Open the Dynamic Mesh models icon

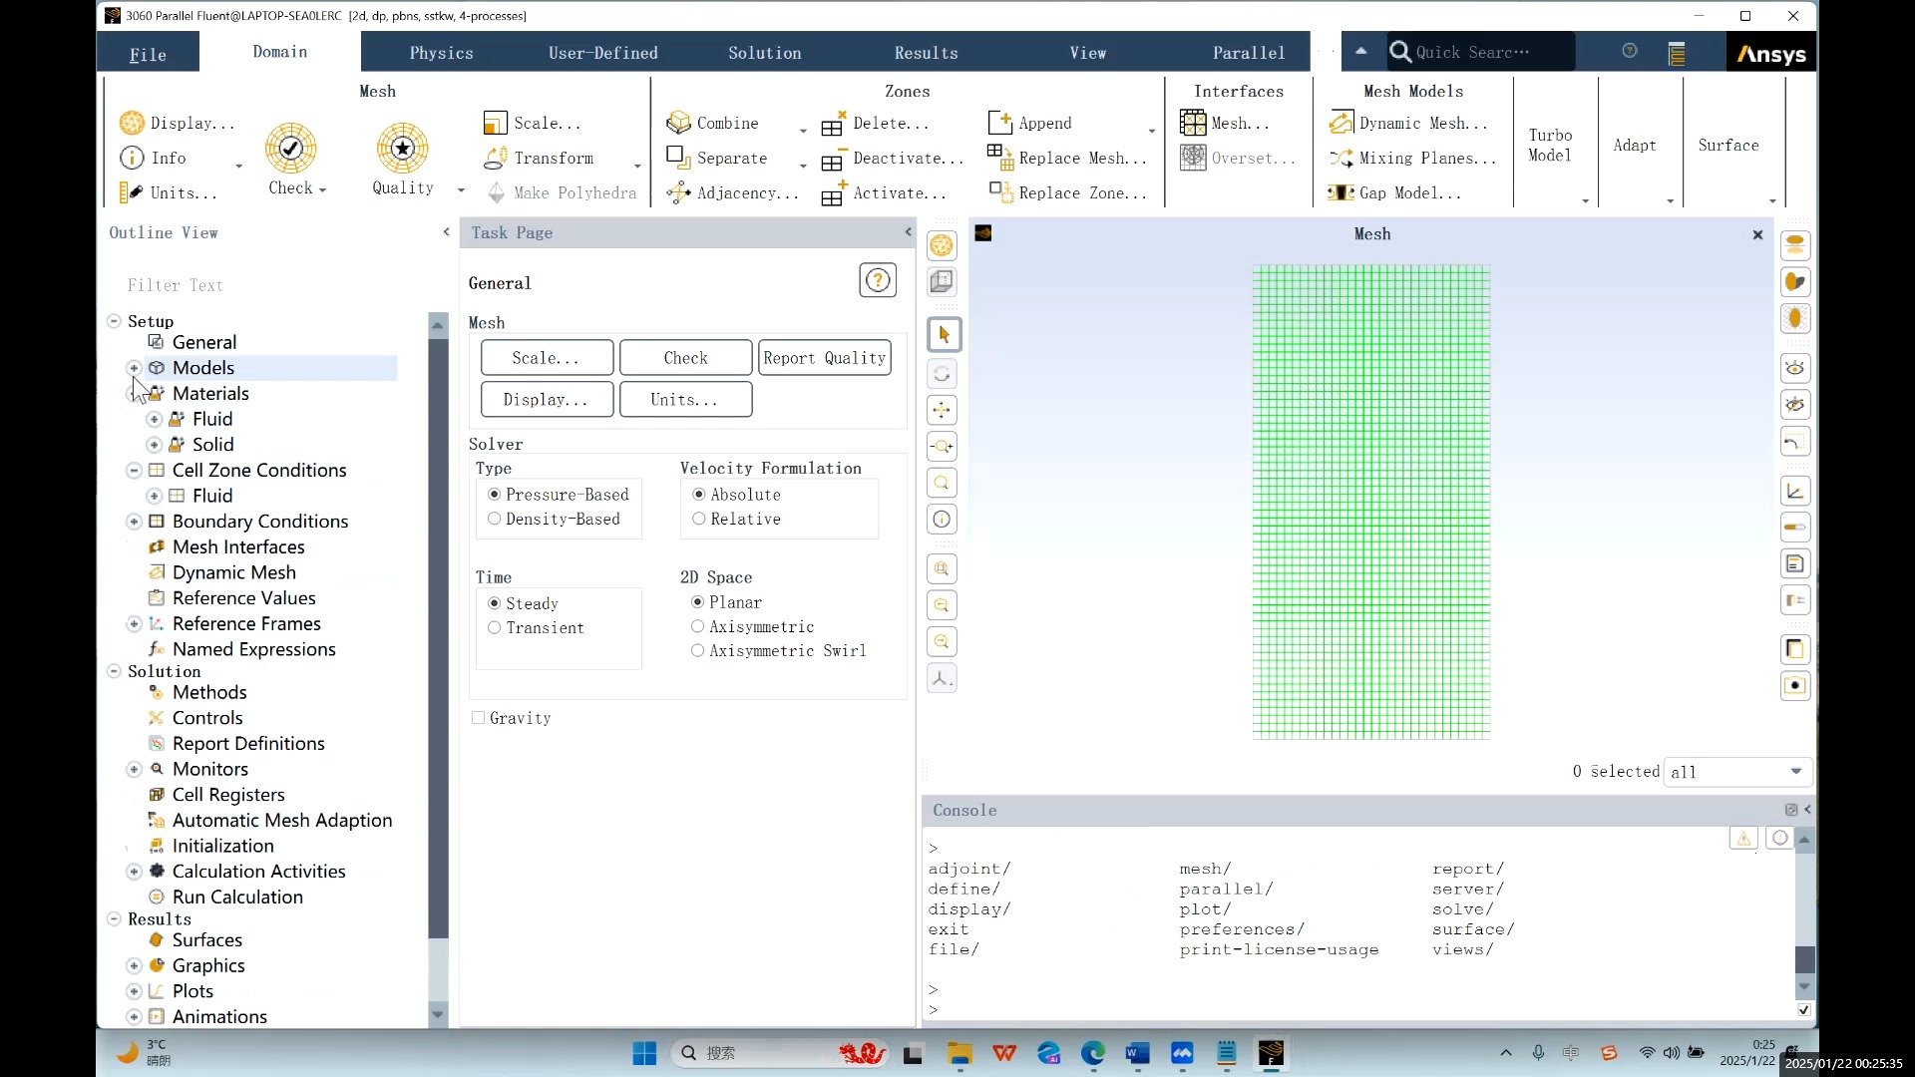coord(1340,123)
